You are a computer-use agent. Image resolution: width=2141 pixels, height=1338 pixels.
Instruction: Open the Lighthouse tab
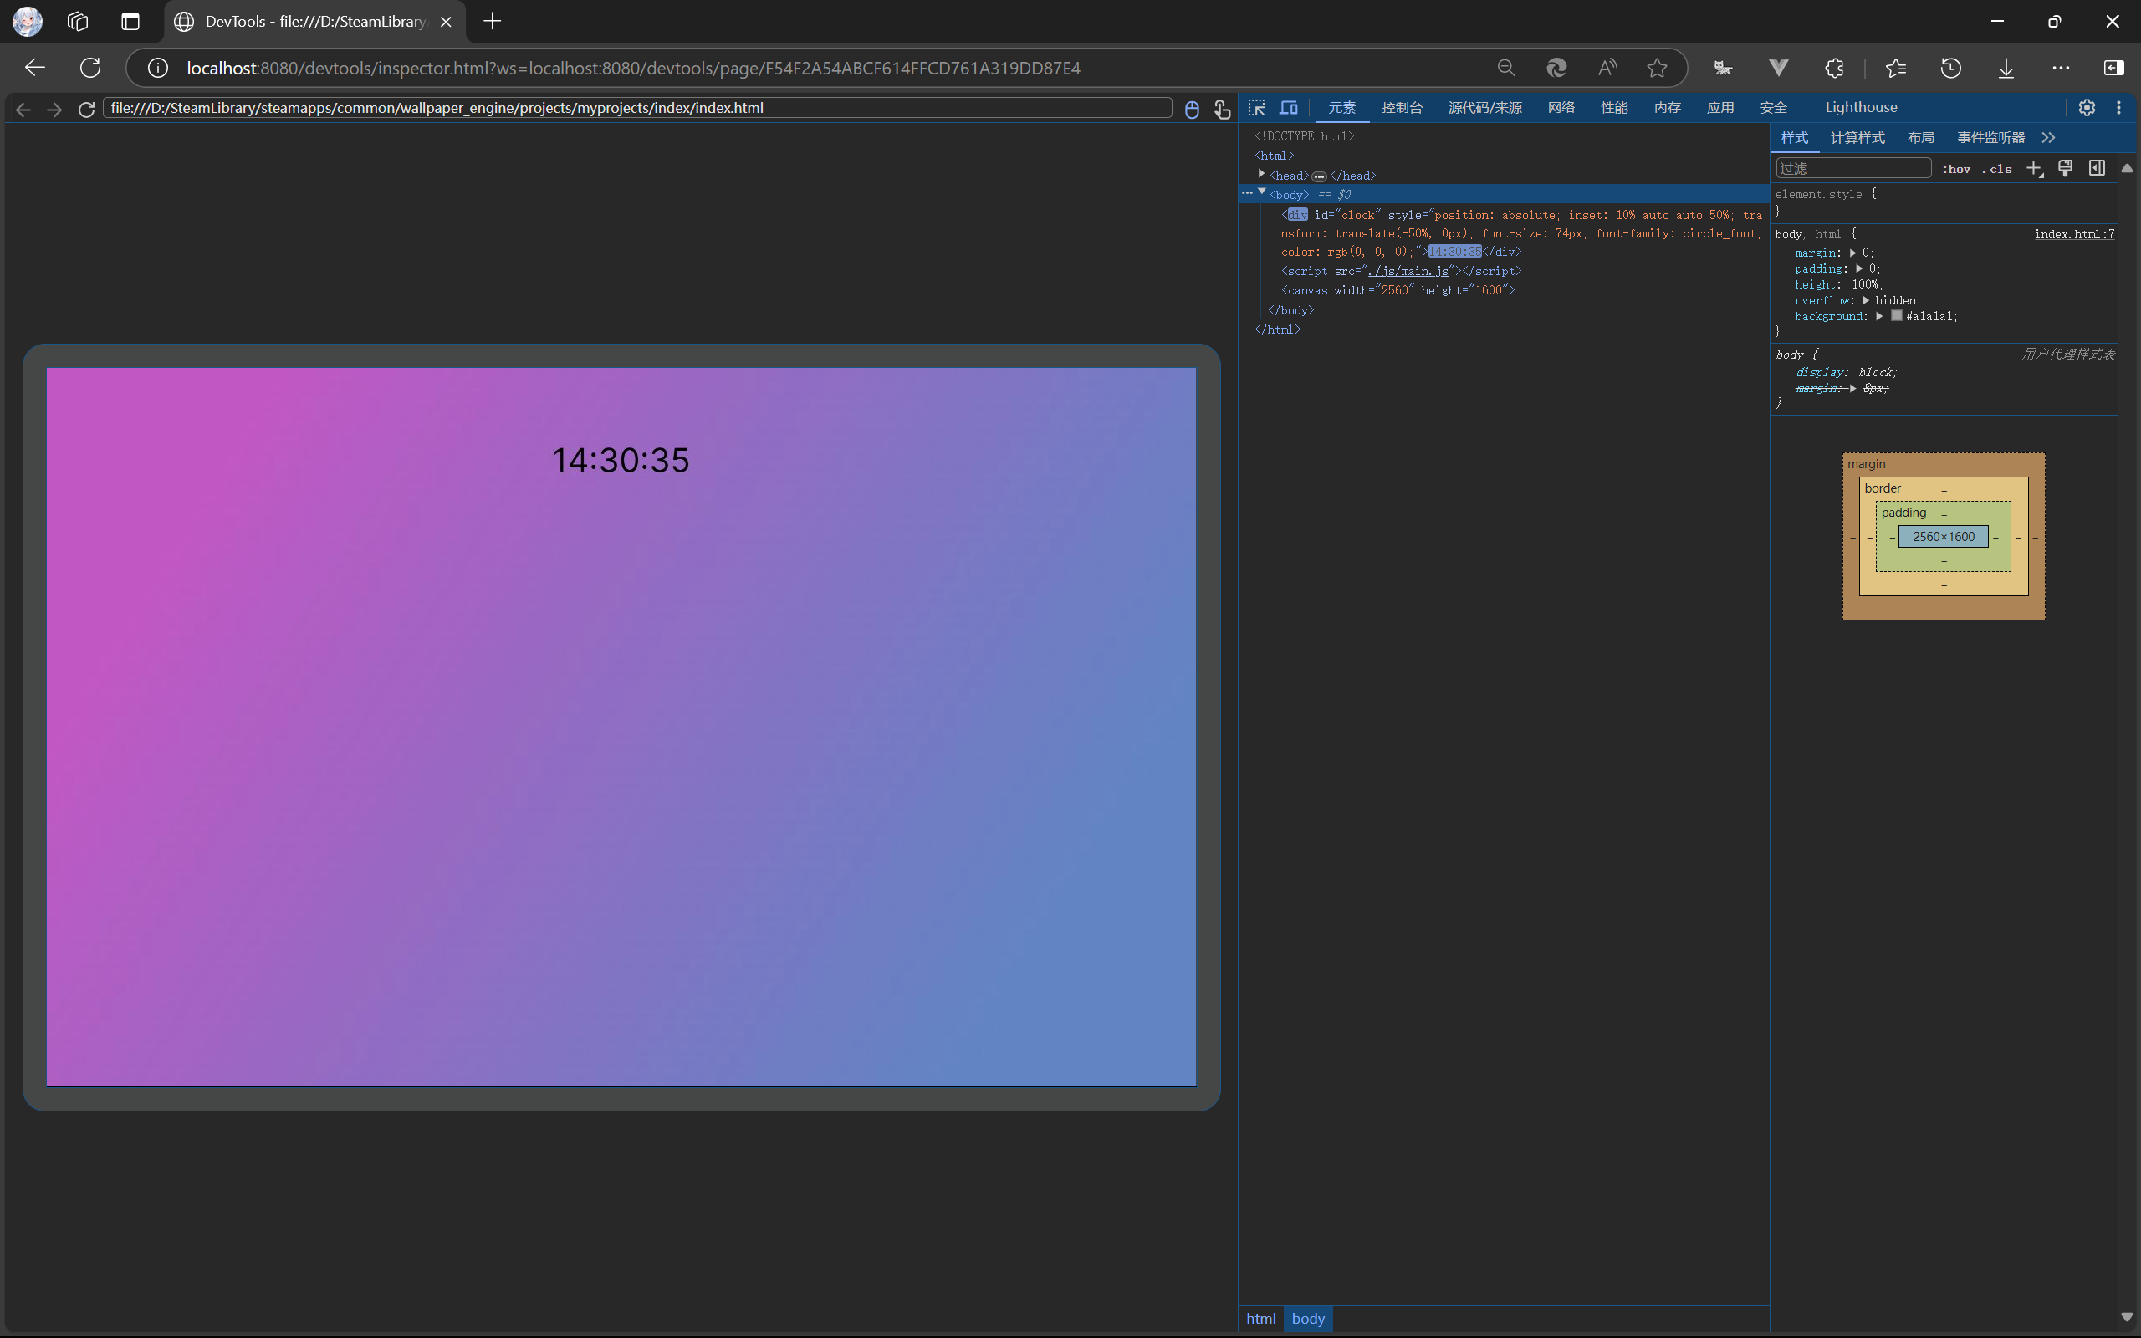1861,108
